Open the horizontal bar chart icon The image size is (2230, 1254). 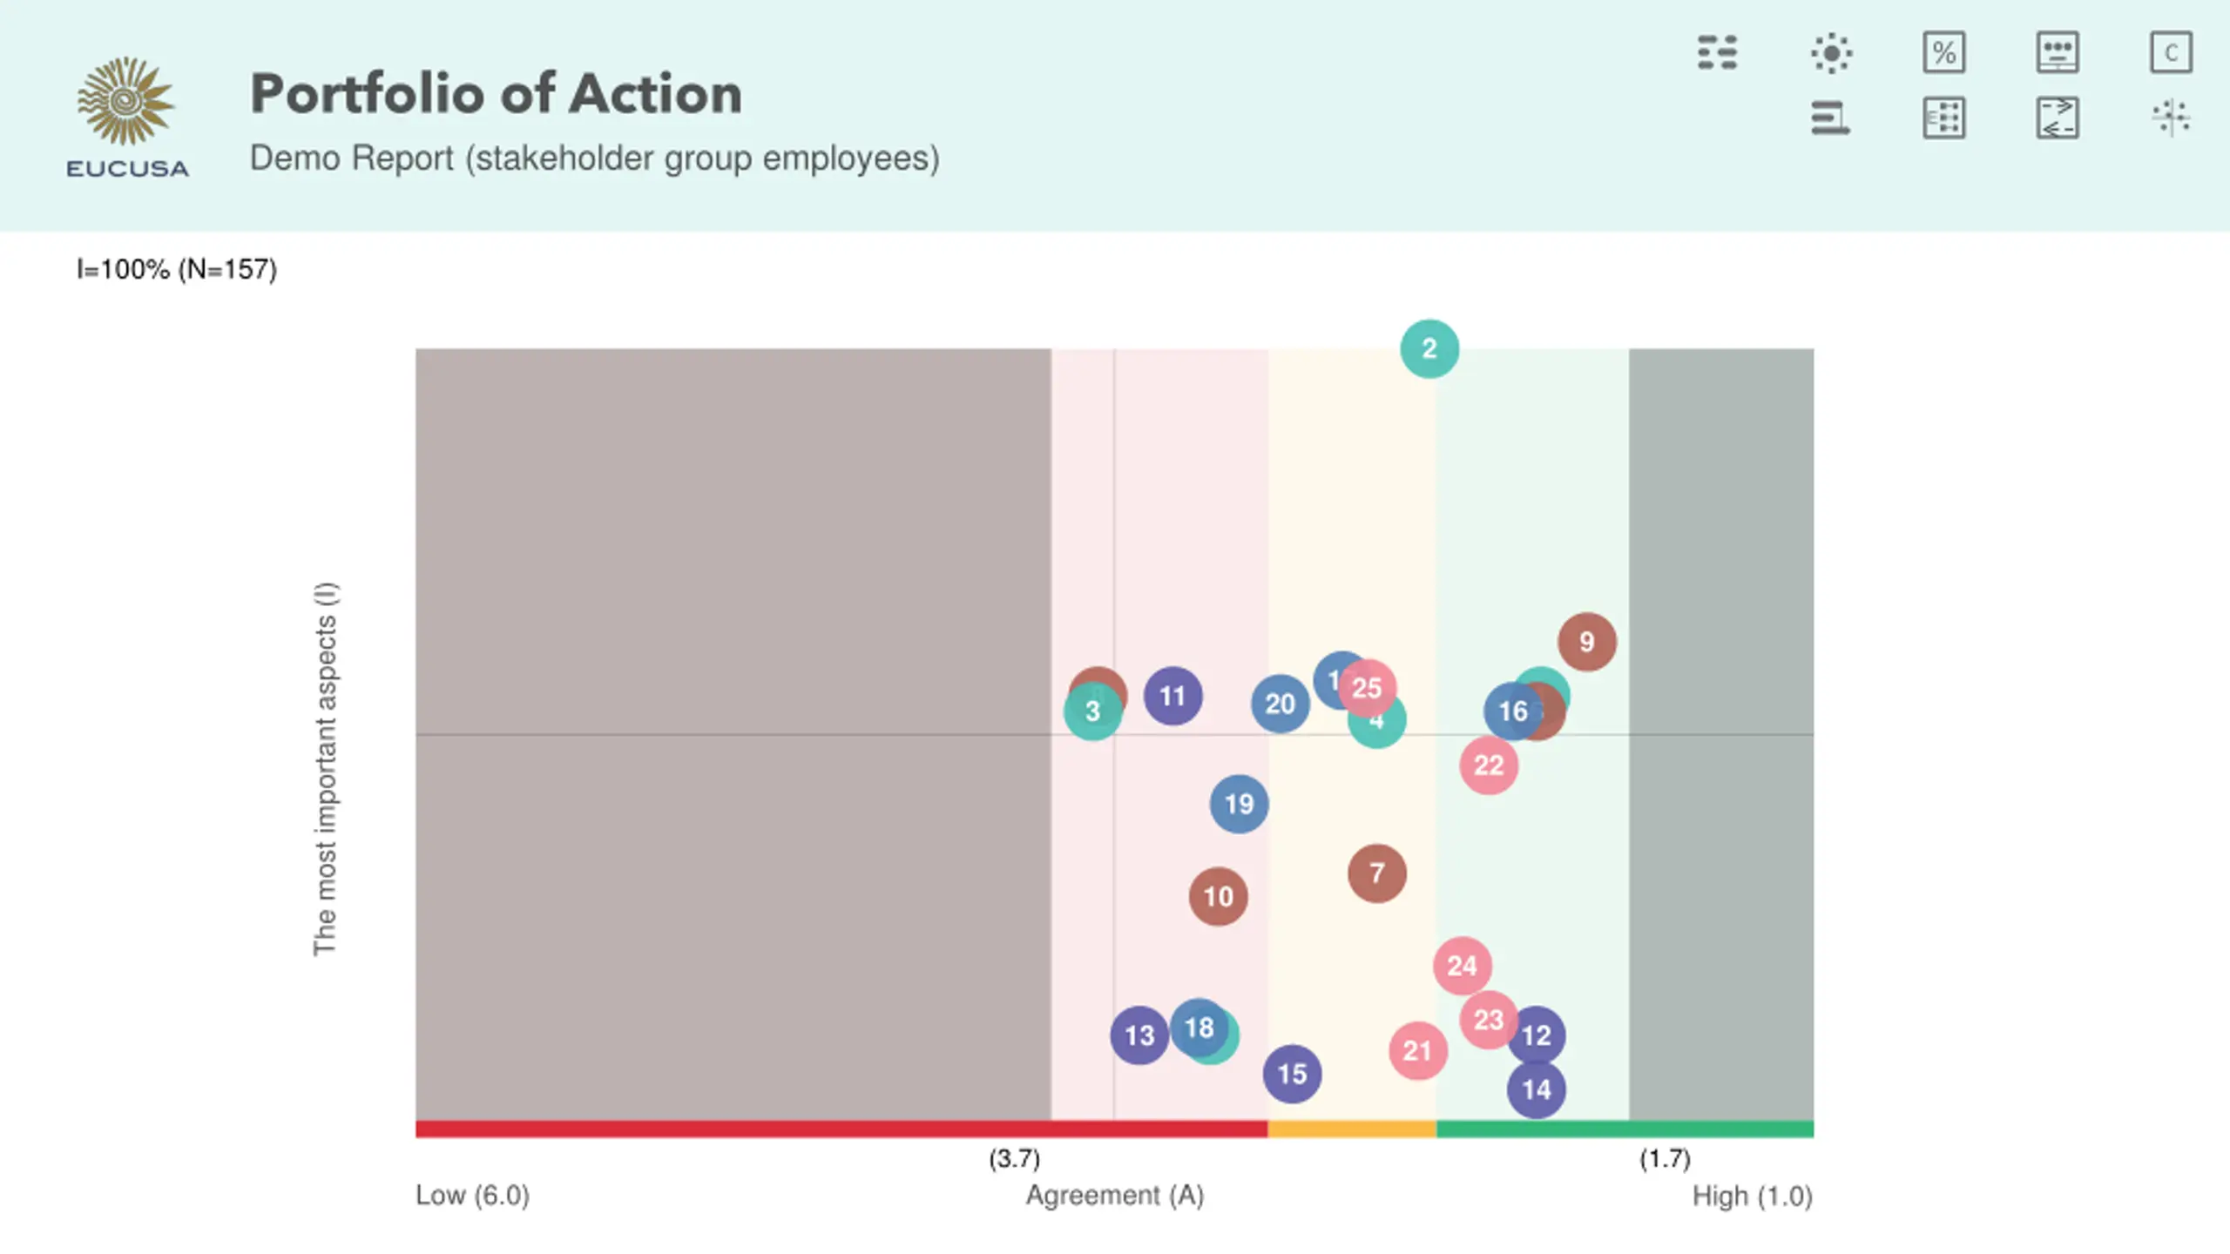(x=1831, y=118)
